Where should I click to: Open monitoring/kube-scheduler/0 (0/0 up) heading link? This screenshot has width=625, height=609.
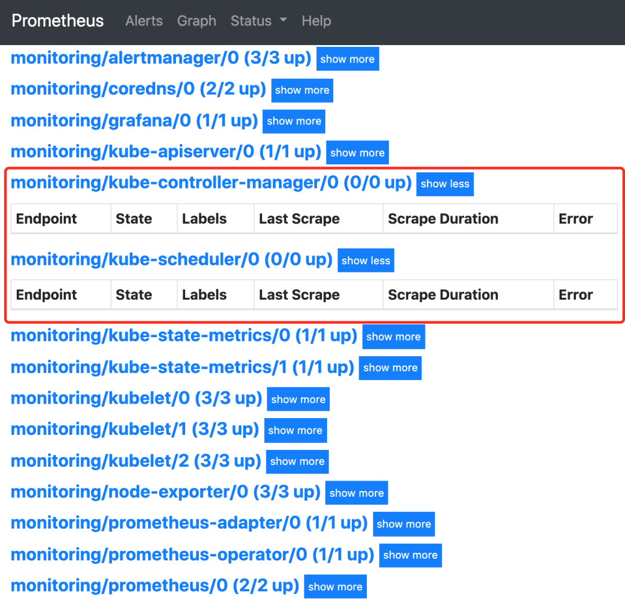pyautogui.click(x=172, y=260)
